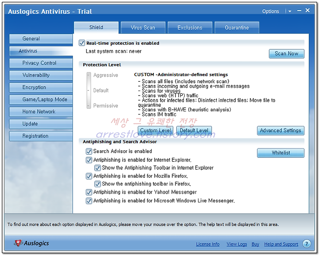This screenshot has width=319, height=255.
Task: Open the License Info link
Action: (208, 244)
